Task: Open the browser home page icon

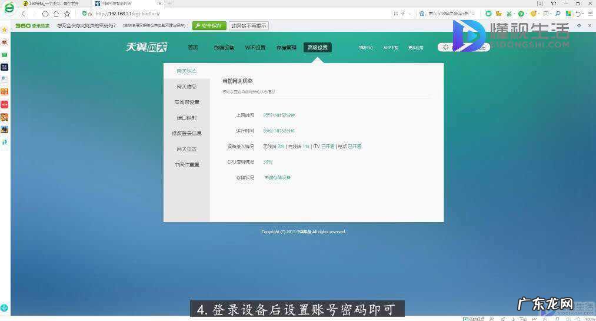Action: point(56,14)
